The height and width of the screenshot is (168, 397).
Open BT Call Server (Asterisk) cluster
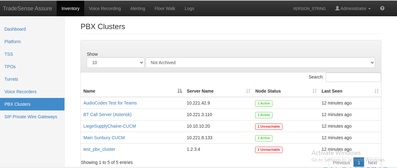[107, 115]
